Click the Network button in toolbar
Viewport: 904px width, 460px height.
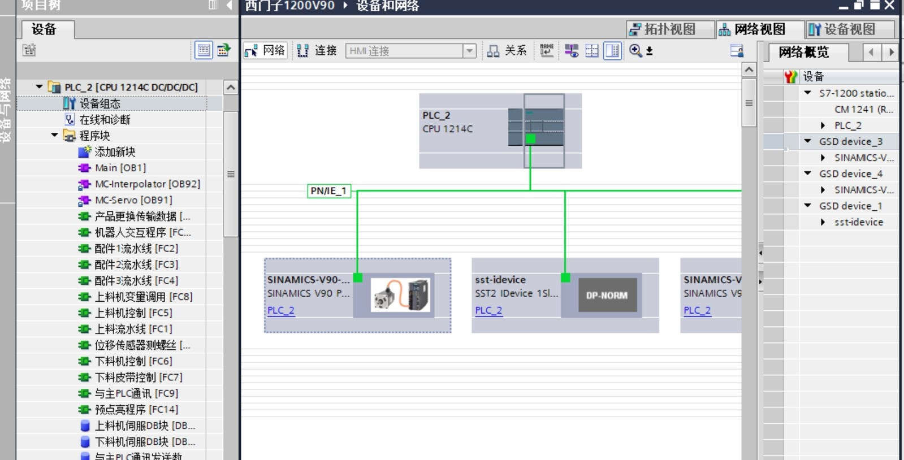pyautogui.click(x=265, y=51)
